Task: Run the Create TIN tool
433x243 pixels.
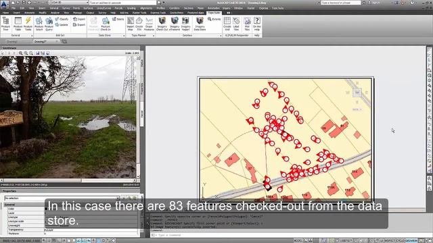Action: (x=139, y=24)
